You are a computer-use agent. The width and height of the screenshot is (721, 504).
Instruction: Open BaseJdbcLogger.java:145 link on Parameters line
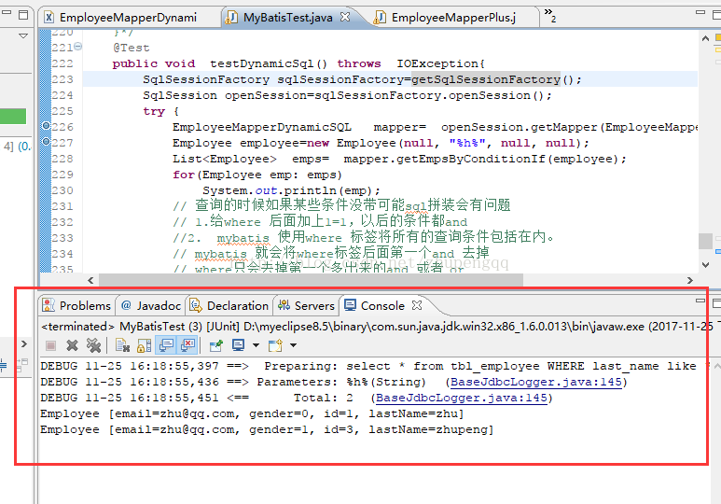tap(535, 382)
